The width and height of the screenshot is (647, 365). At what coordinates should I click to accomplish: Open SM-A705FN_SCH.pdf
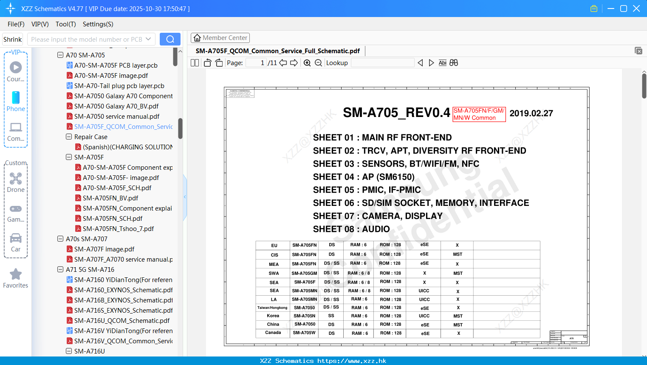113,219
